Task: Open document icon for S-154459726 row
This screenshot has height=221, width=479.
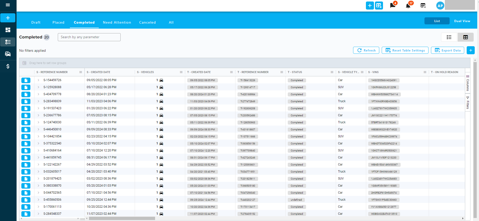Action: pos(26,80)
